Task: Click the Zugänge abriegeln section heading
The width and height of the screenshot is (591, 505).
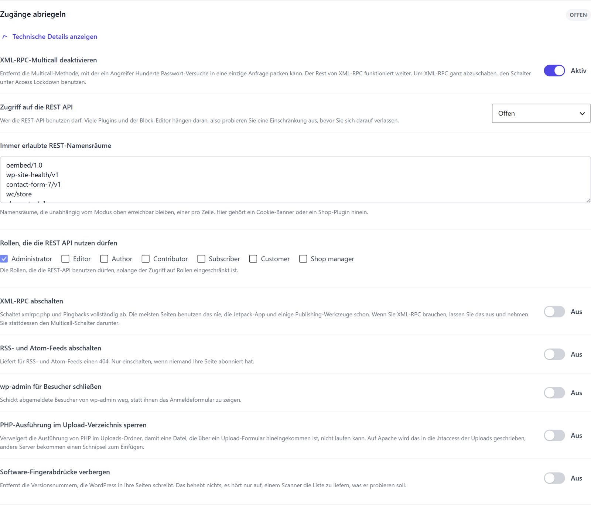Action: coord(33,14)
